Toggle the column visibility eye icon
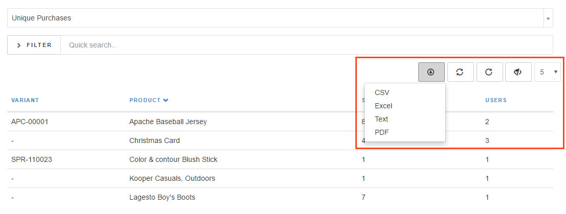Screen dimensions: 566x214 coord(518,72)
